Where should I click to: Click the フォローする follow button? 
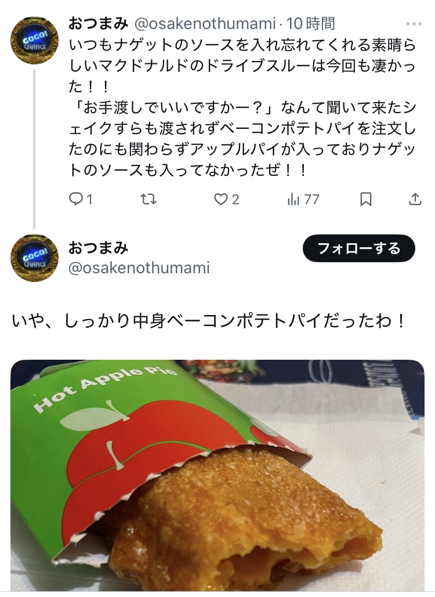pyautogui.click(x=358, y=248)
